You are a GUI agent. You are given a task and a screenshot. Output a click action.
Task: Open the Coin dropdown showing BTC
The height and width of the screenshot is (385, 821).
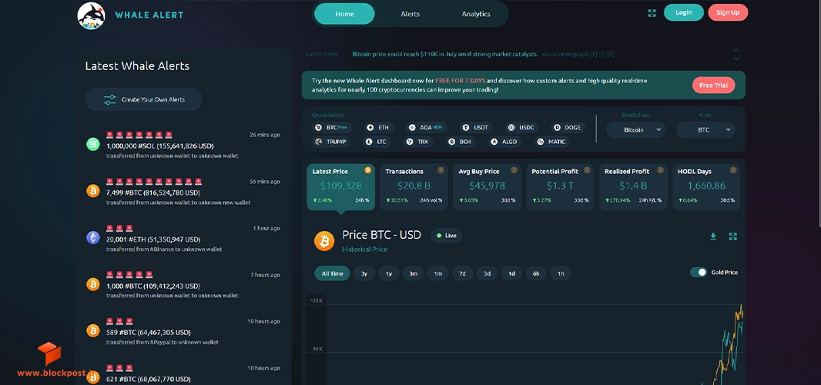[x=705, y=130]
